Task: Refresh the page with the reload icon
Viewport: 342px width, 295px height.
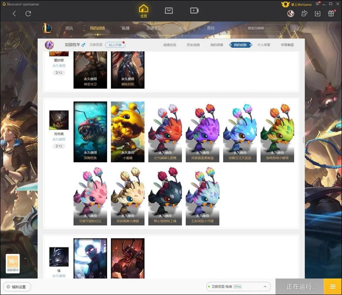Action: click(x=28, y=14)
